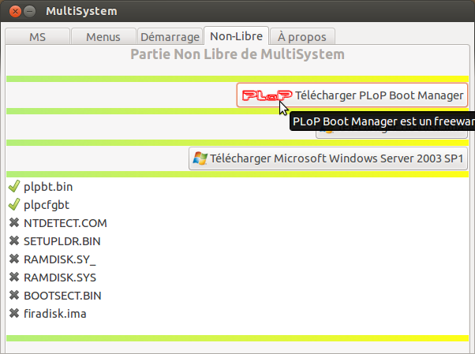The height and width of the screenshot is (354, 475).
Task: Click the cross icon beside RAMDISK.SY_
Action: click(x=14, y=259)
